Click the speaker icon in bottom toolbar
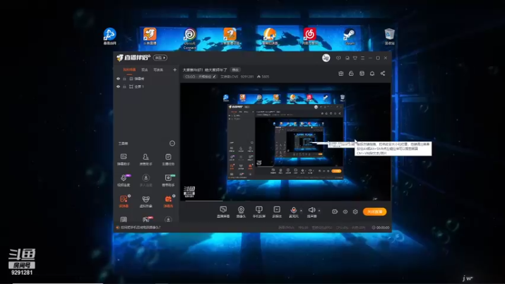 311,211
